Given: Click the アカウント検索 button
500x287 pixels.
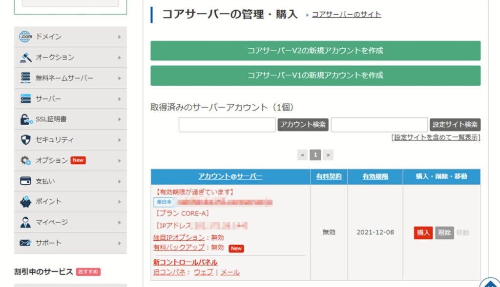Looking at the screenshot, I should pyautogui.click(x=303, y=124).
